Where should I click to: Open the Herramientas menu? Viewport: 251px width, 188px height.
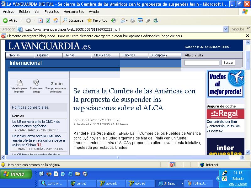[74, 12]
